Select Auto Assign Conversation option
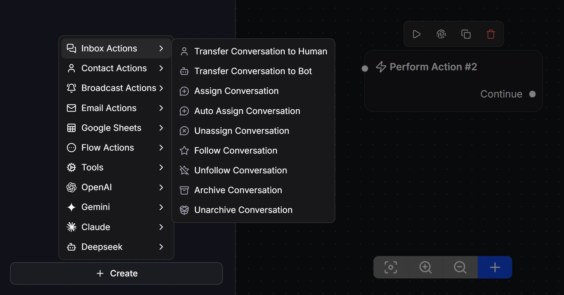 click(253, 111)
